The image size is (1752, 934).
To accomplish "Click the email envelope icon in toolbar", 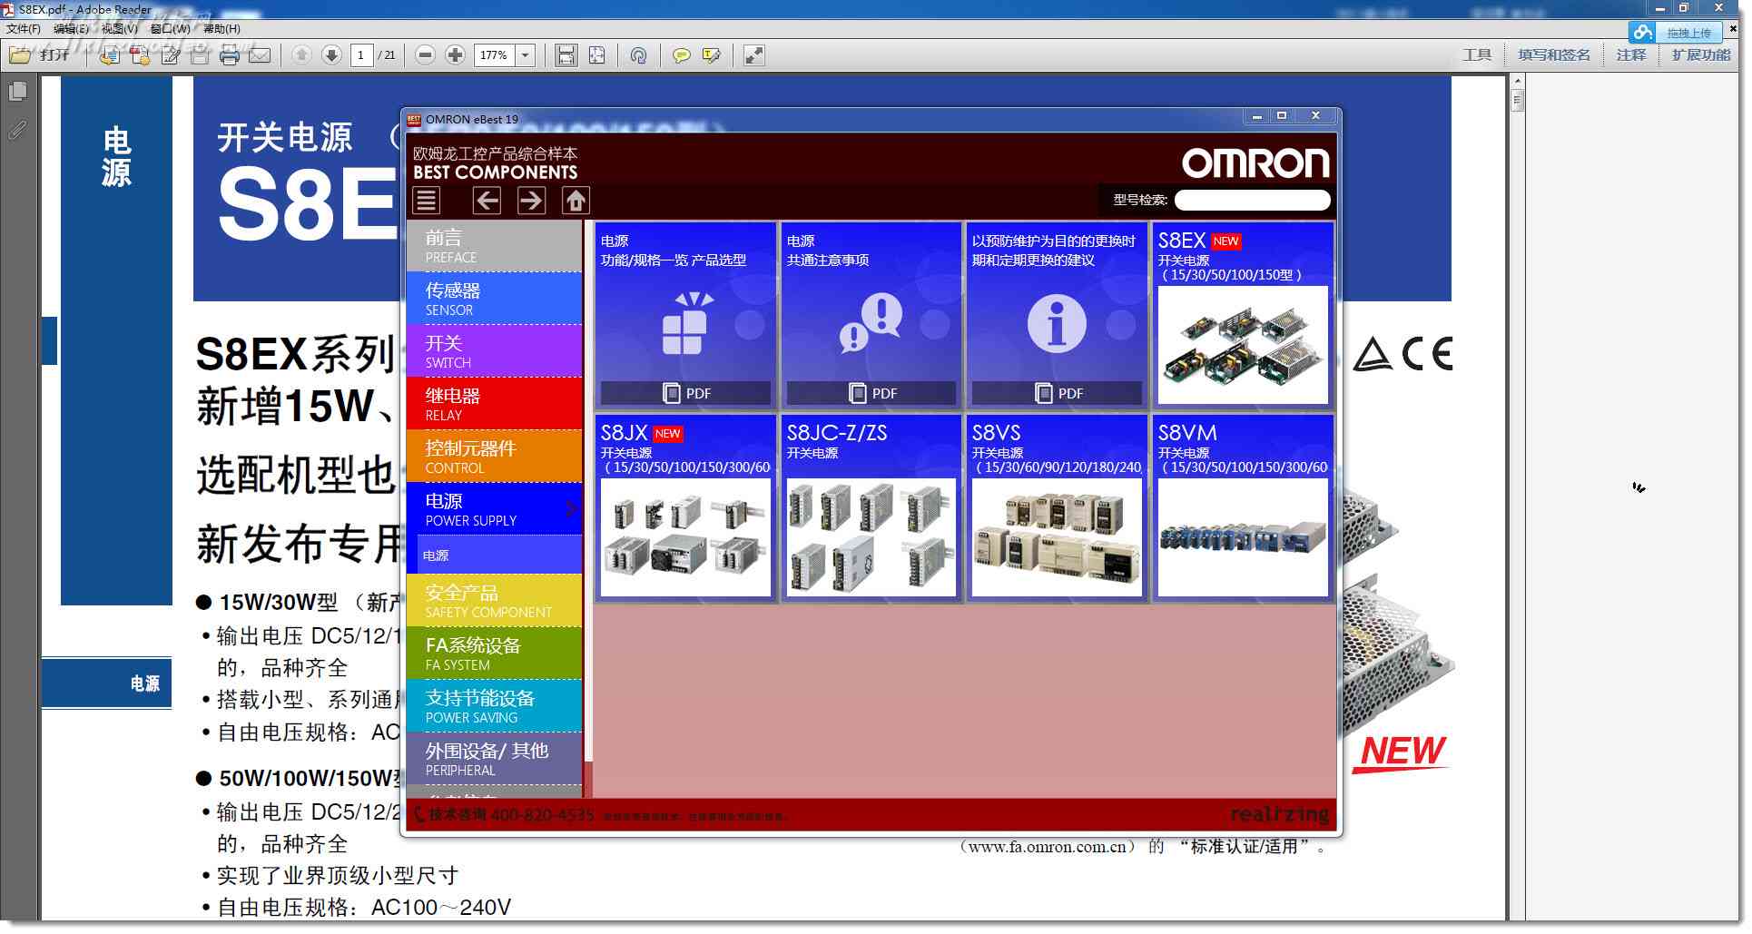I will tap(260, 55).
